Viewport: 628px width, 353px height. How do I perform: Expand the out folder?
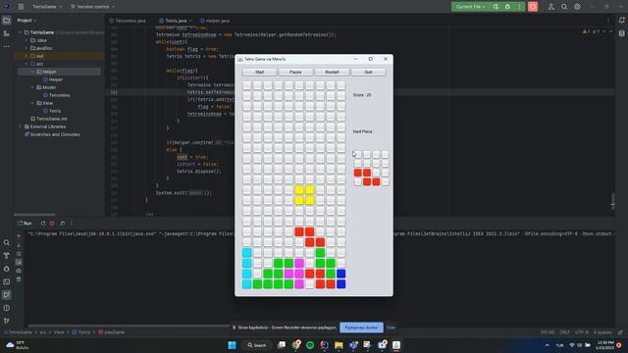click(26, 56)
